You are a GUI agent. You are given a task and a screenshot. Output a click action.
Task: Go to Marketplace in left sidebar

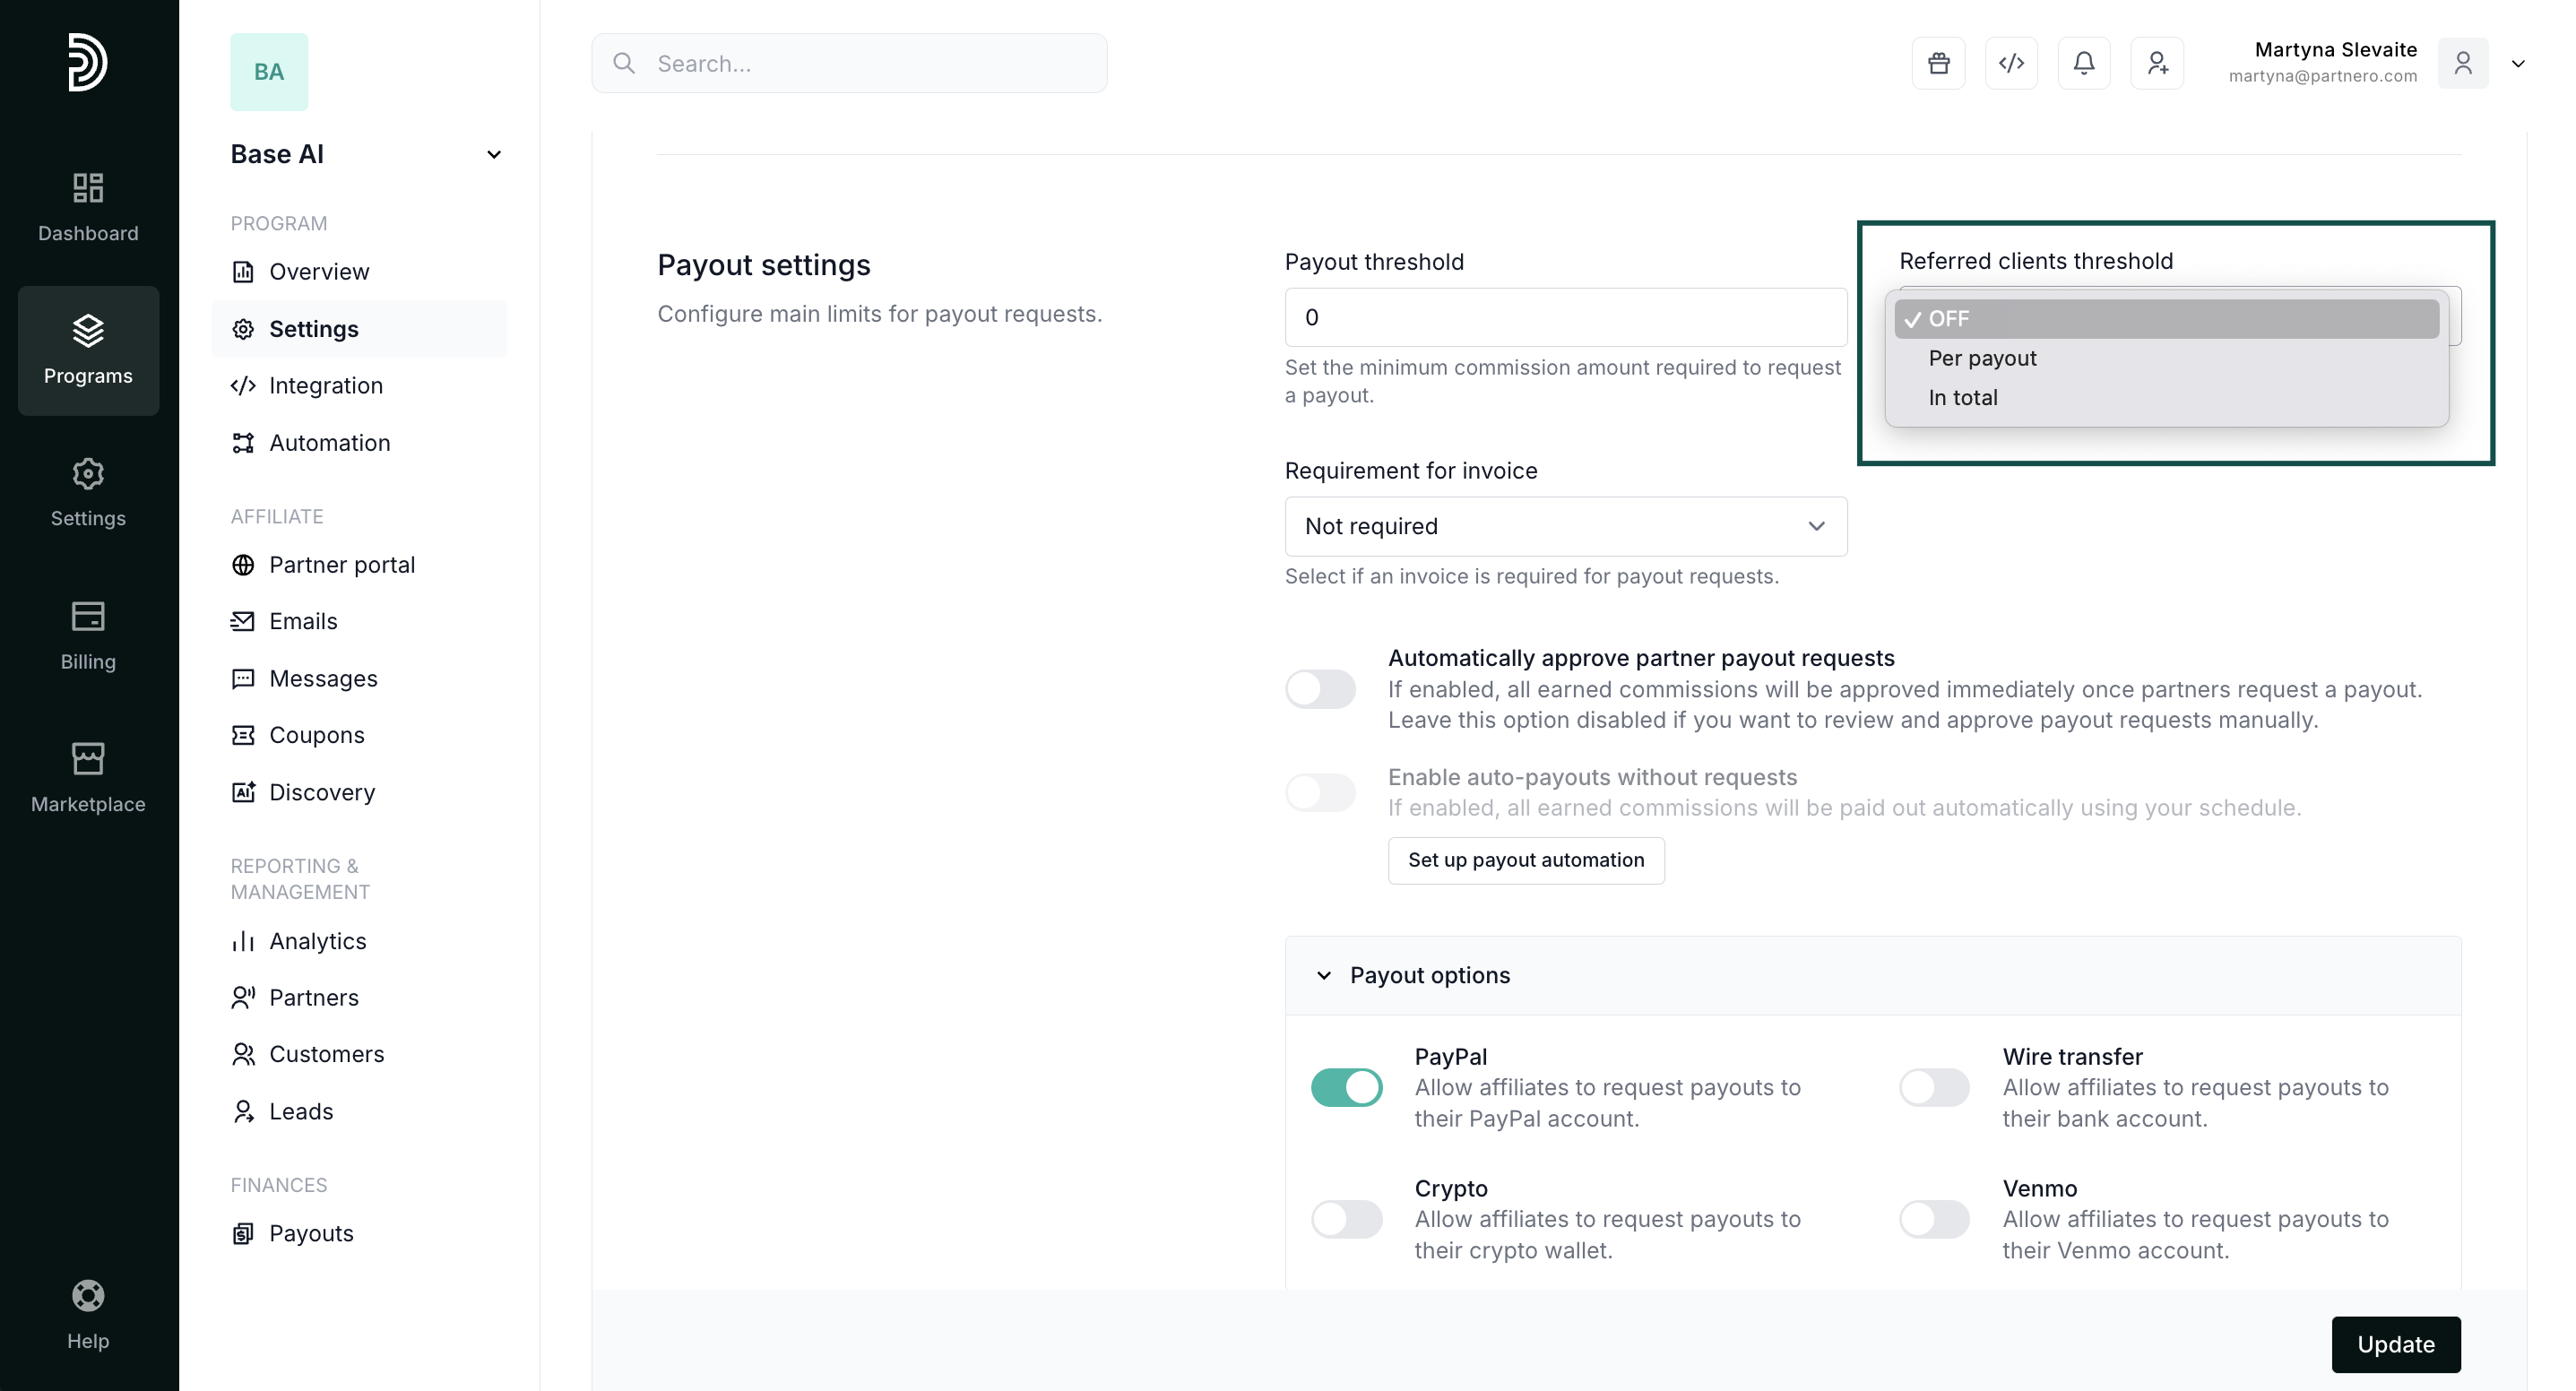pyautogui.click(x=88, y=777)
